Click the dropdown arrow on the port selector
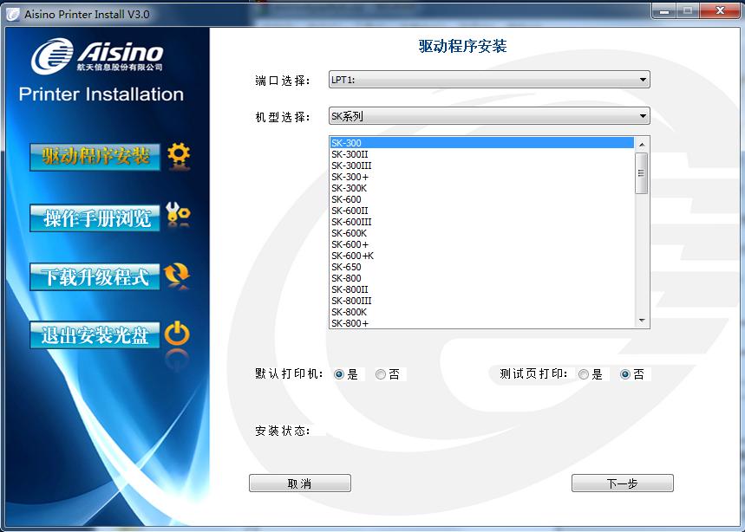Viewport: 745px width, 532px height. tap(642, 79)
